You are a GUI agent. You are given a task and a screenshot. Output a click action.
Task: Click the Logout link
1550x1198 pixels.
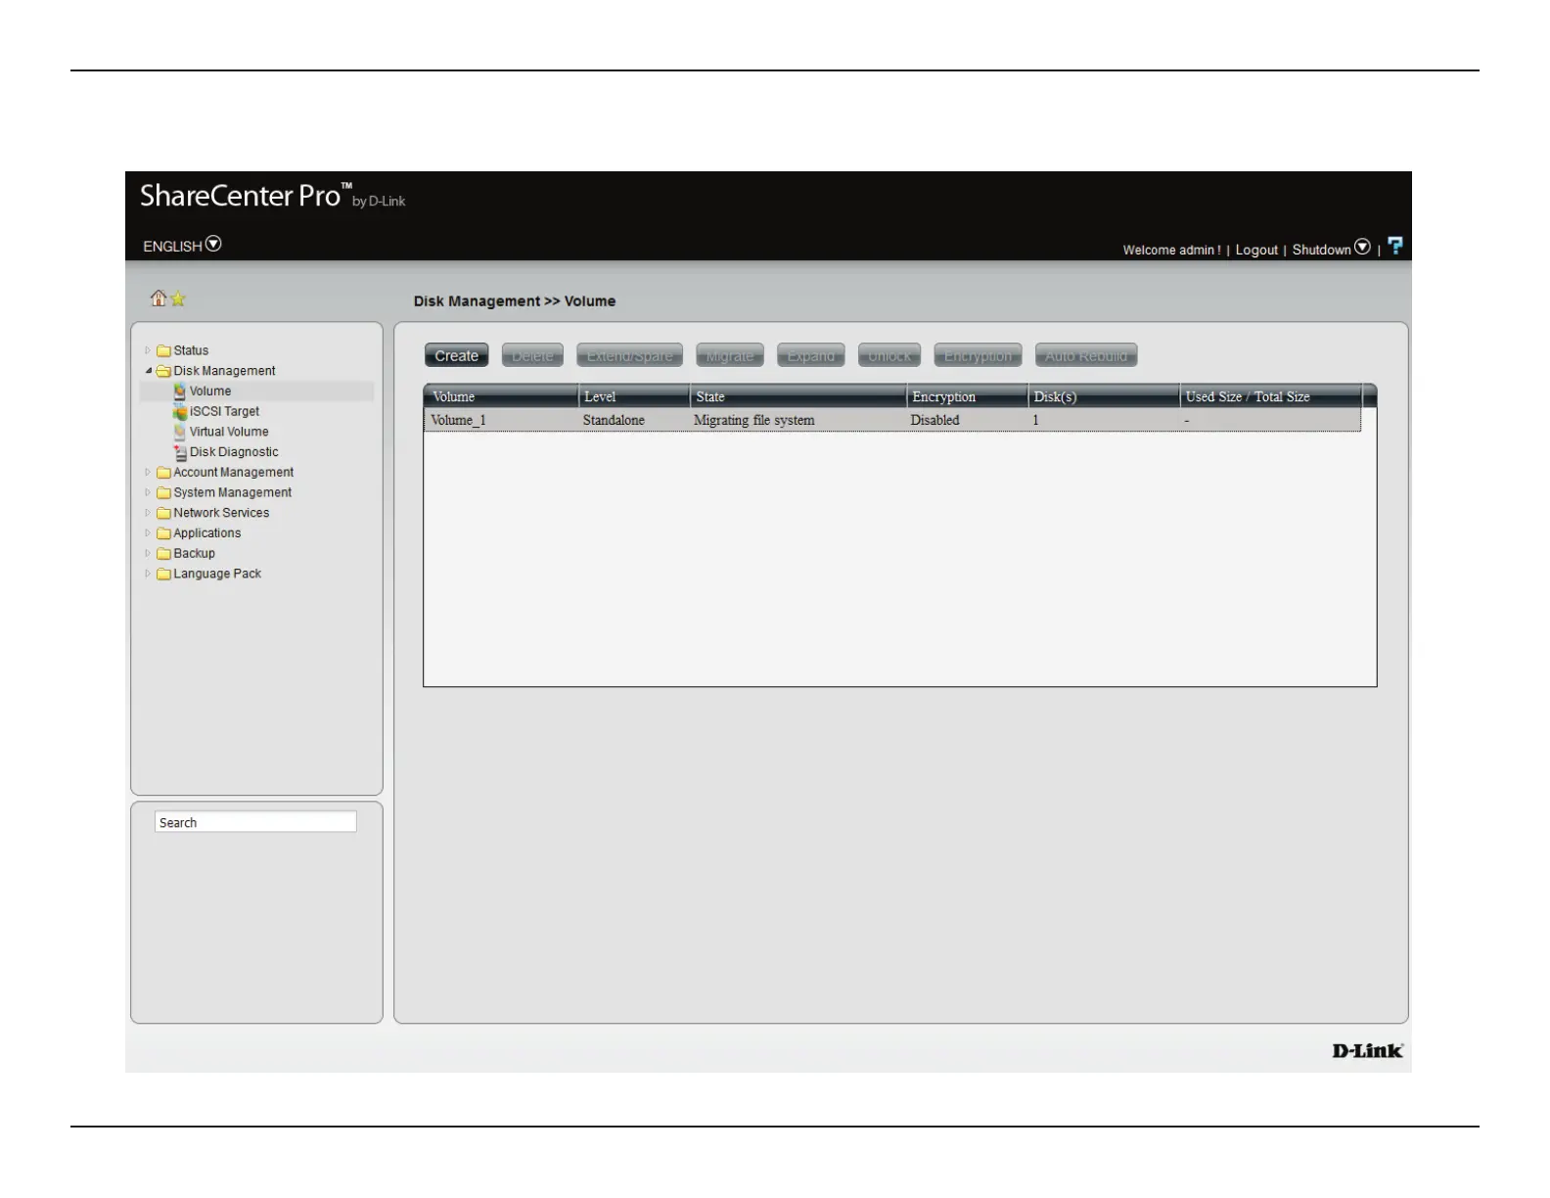click(x=1255, y=251)
